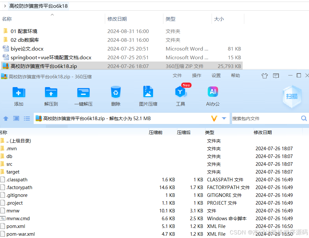Viewport: 309px width, 238px height.
Task: Click the up-level navigation arrow
Action: click(x=6, y=118)
